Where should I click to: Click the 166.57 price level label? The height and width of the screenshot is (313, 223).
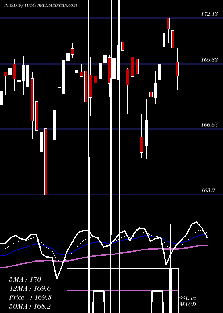point(209,125)
